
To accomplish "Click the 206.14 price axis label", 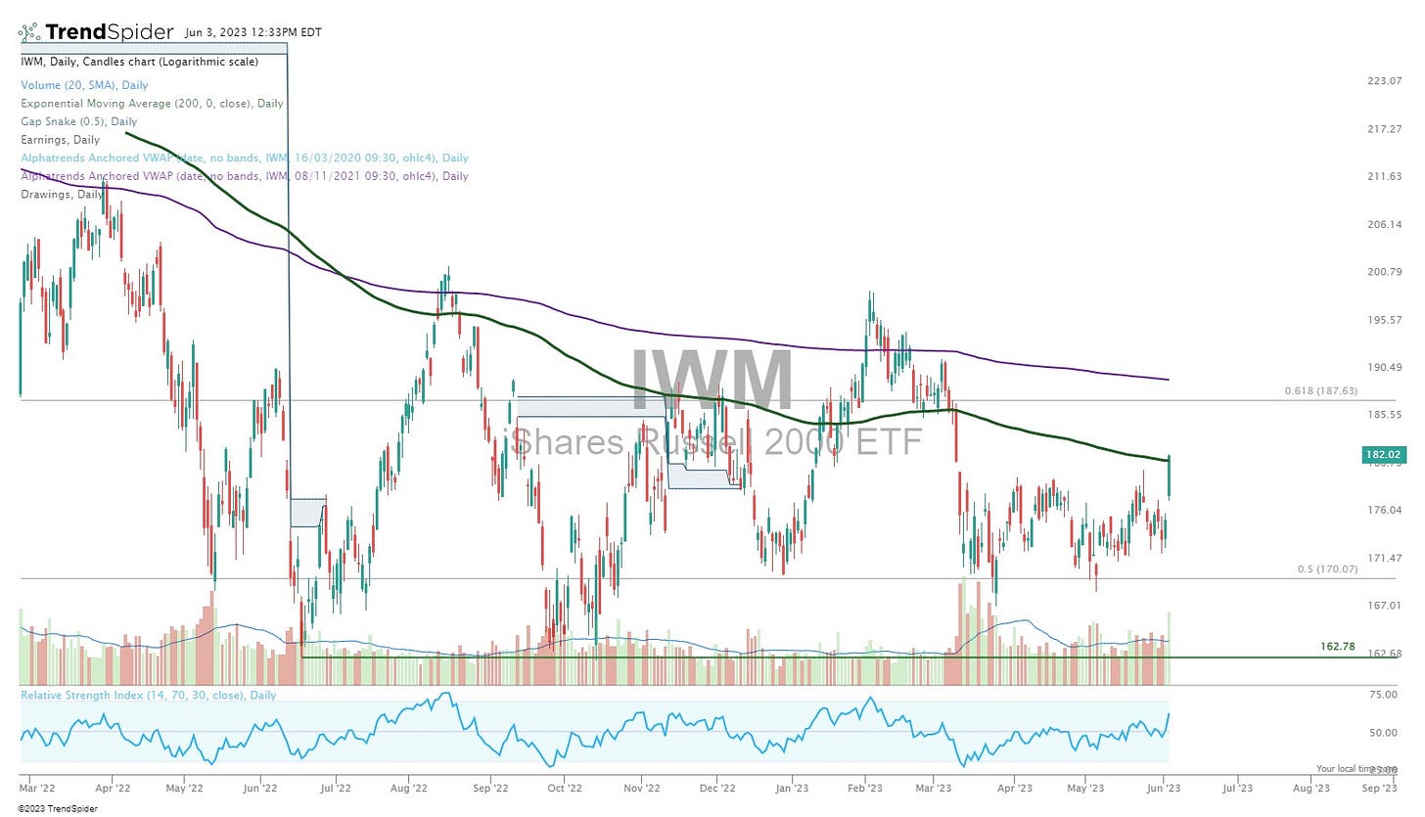I will point(1385,224).
